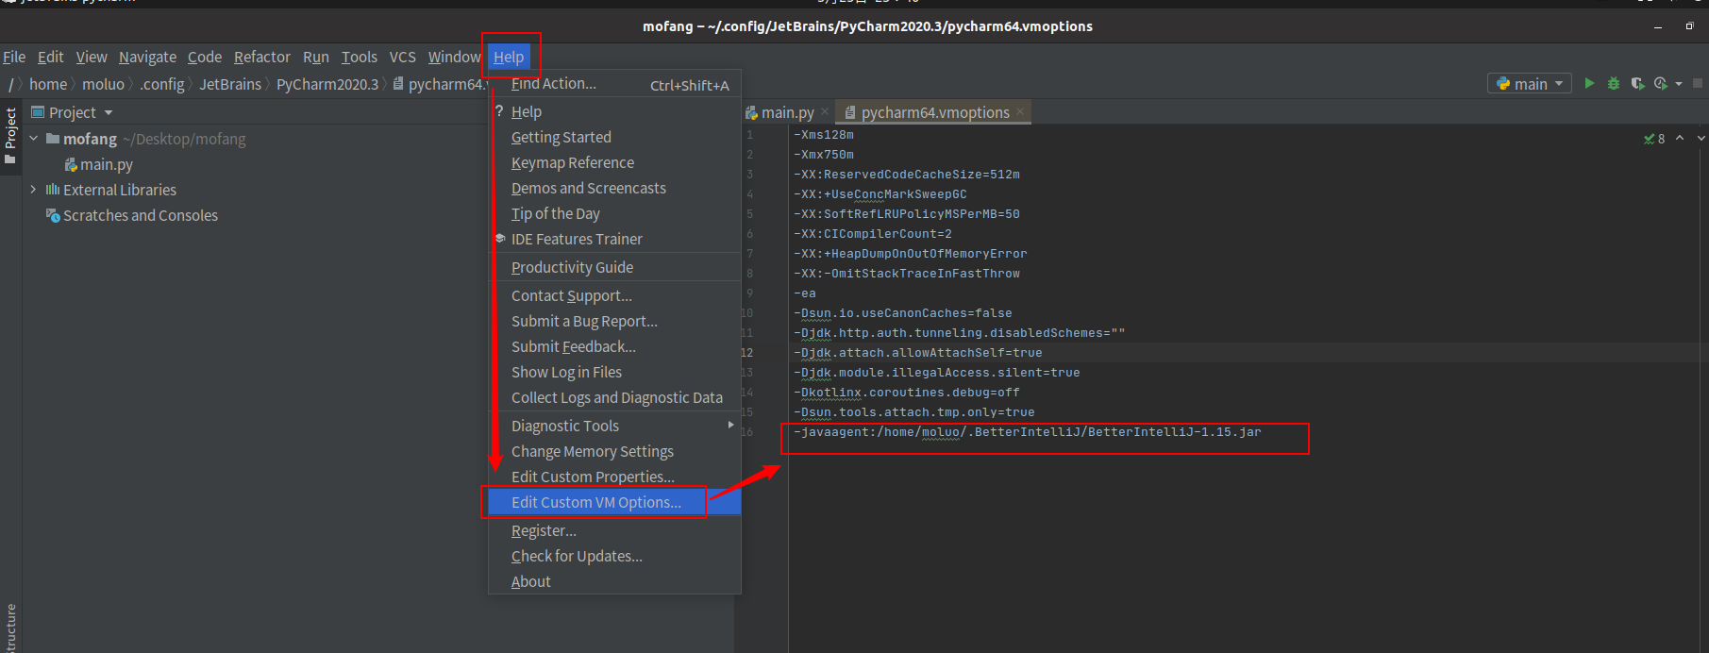Toggle the Project tool window side button
Image resolution: width=1709 pixels, height=653 pixels.
(10, 135)
